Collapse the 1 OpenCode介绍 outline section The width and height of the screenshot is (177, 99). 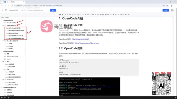coord(2,20)
